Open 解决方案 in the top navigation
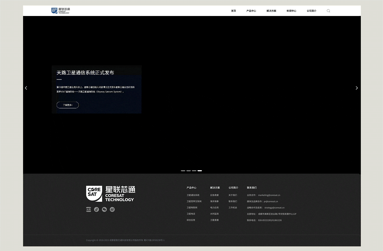This screenshot has width=383, height=251. pos(271,11)
